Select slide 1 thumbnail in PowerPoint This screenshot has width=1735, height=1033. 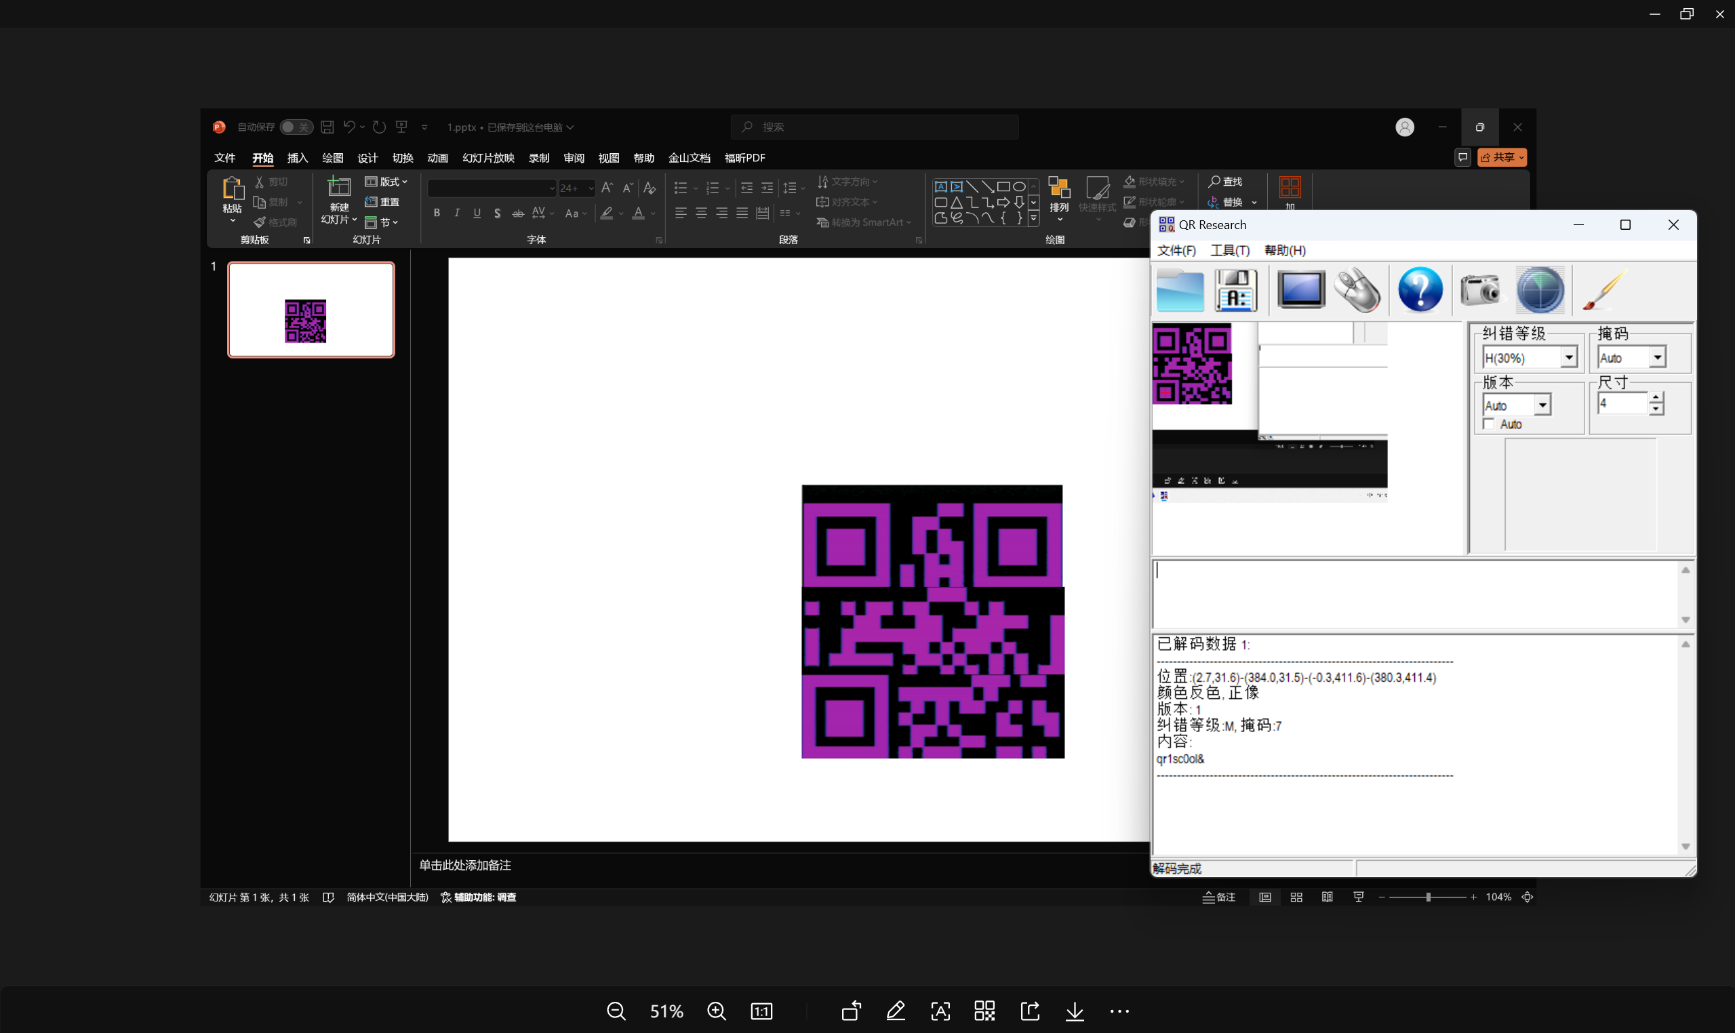point(311,310)
